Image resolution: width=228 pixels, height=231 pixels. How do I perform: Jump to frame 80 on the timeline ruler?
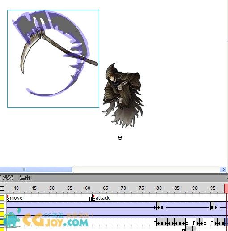159,188
